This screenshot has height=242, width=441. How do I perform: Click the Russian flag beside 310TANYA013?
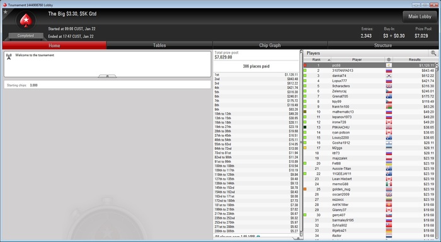coord(389,71)
